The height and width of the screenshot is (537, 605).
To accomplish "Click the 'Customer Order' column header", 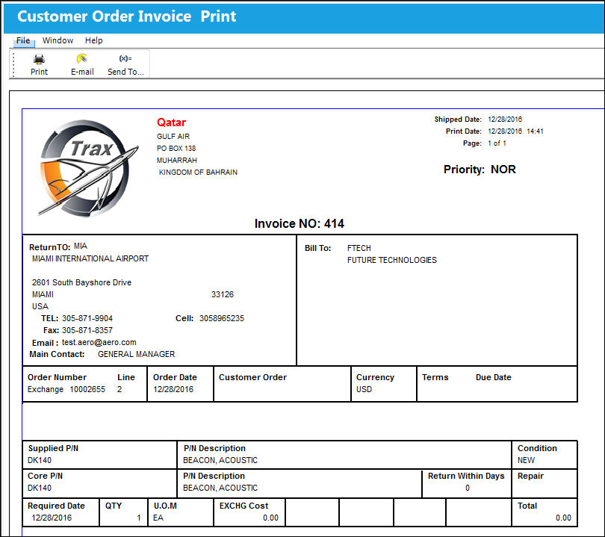I will [x=252, y=377].
